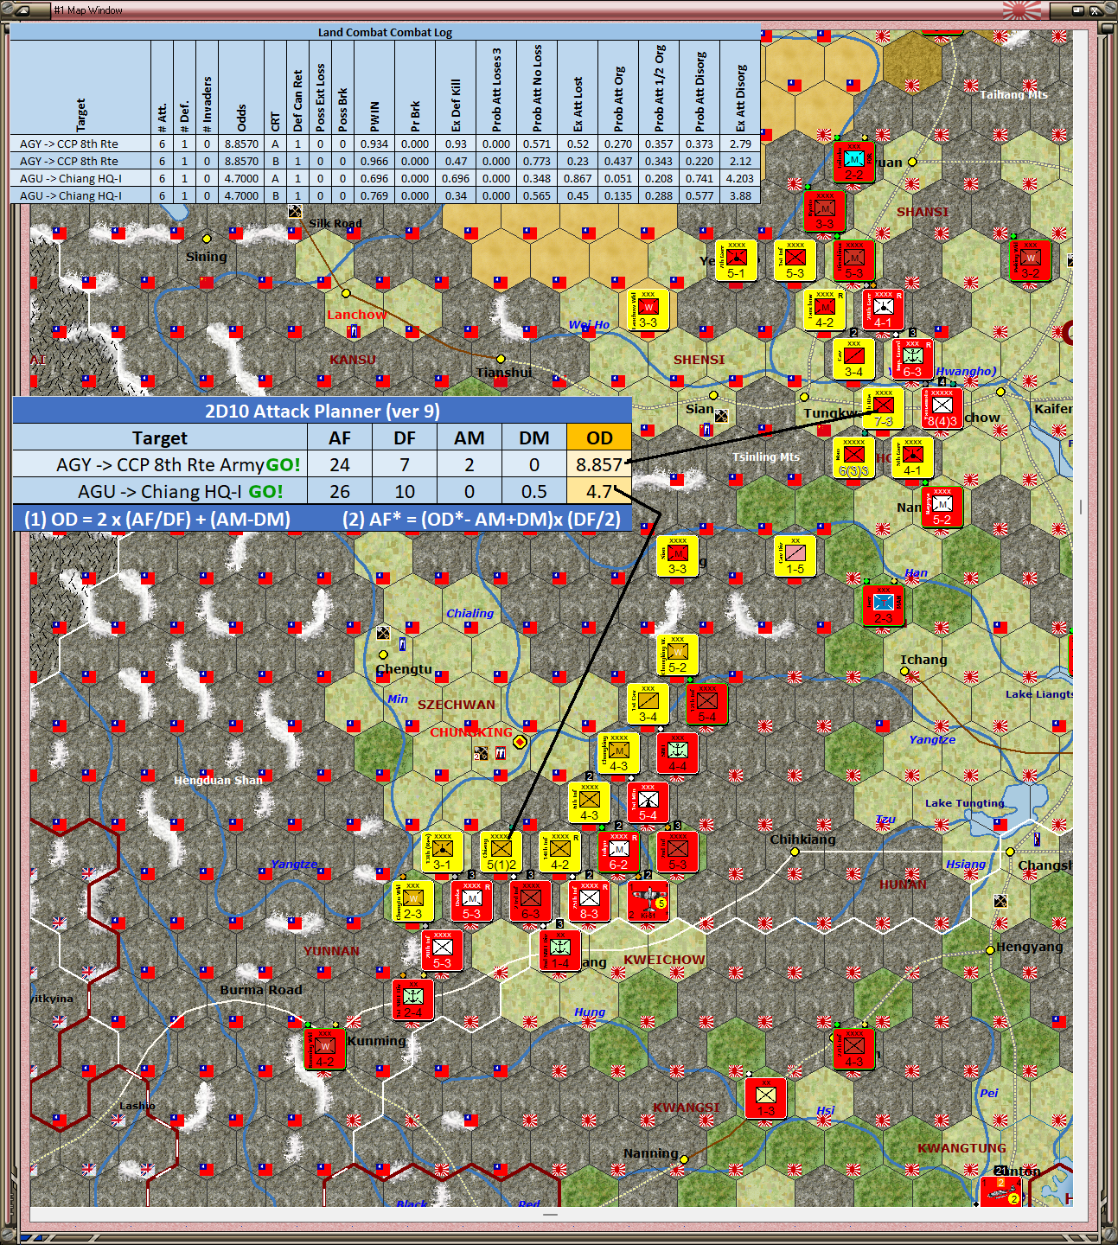The image size is (1118, 1245).
Task: Select red 4-2 counter at Kunming
Action: [325, 1049]
